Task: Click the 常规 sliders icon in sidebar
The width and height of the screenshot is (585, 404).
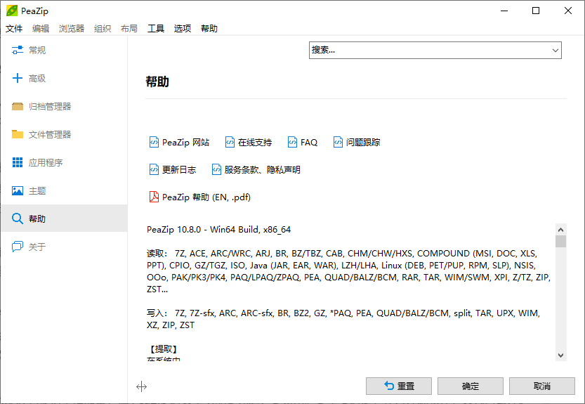Action: pos(17,50)
